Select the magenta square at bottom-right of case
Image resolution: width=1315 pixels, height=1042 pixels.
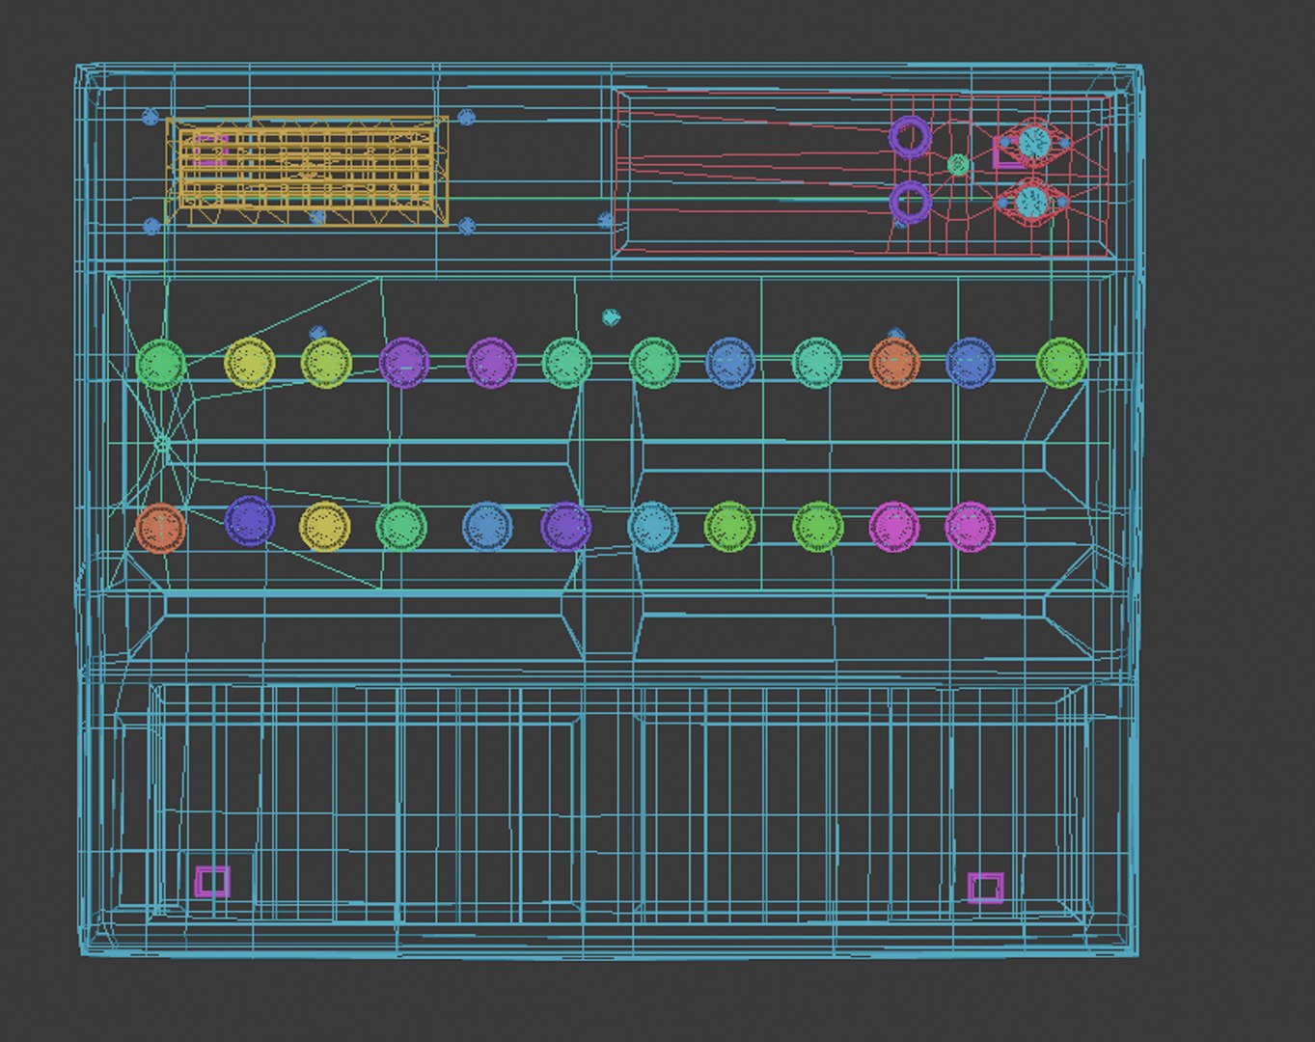(985, 888)
